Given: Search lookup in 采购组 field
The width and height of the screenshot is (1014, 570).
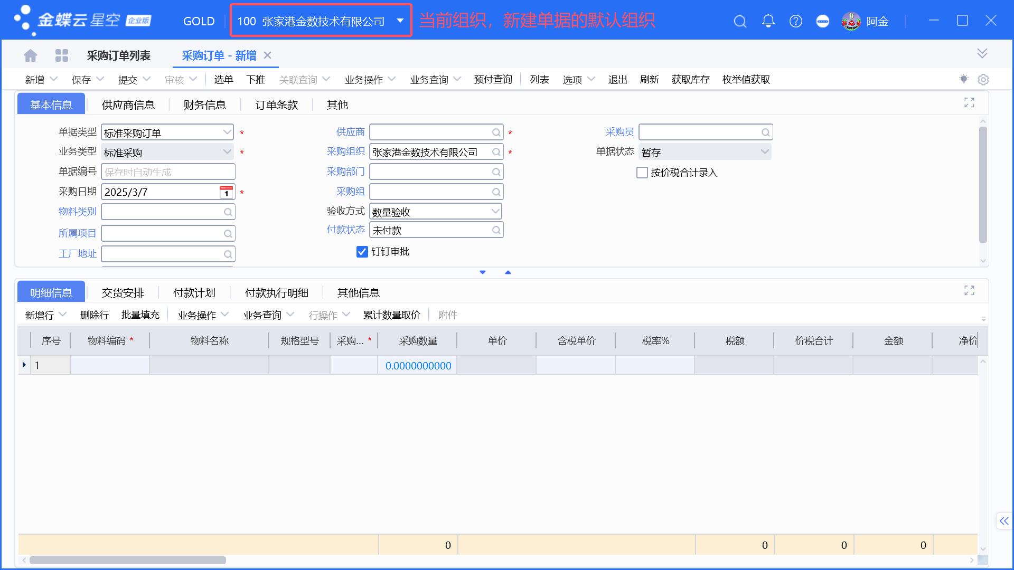Looking at the screenshot, I should (496, 192).
